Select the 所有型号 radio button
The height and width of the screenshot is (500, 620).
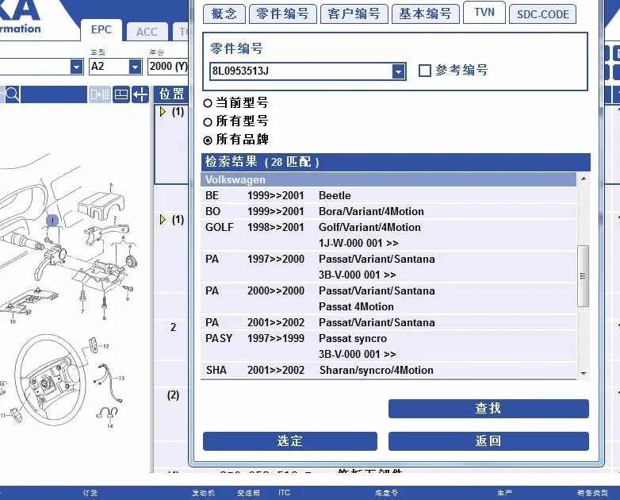pos(208,122)
